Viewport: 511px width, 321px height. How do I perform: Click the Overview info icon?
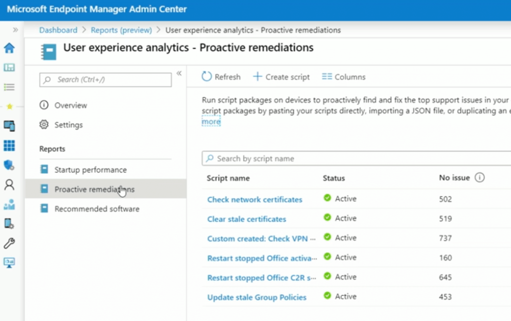coord(44,105)
